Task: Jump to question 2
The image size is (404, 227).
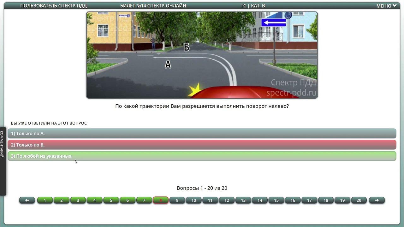Action: coord(62,200)
